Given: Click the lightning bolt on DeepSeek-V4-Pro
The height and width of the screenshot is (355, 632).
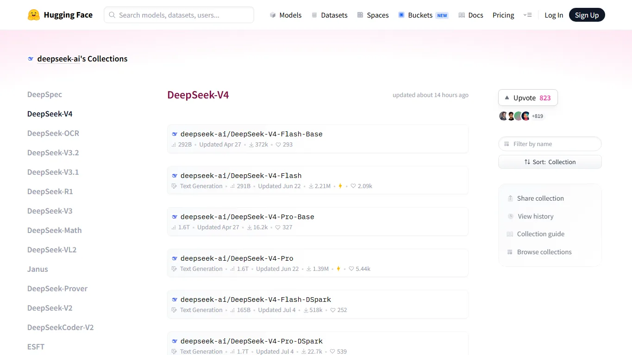Looking at the screenshot, I should coord(338,269).
